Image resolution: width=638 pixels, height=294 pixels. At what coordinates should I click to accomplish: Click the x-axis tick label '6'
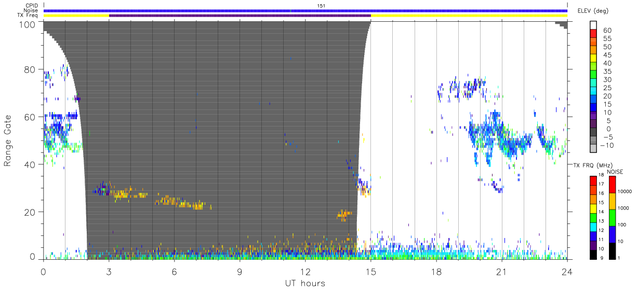(174, 272)
